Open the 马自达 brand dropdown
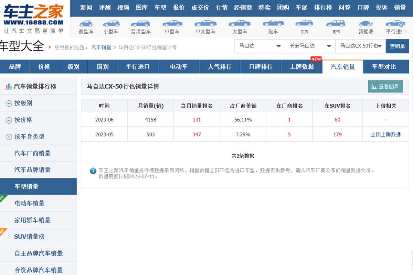Viewport: 413px width, 275px height. click(x=260, y=46)
